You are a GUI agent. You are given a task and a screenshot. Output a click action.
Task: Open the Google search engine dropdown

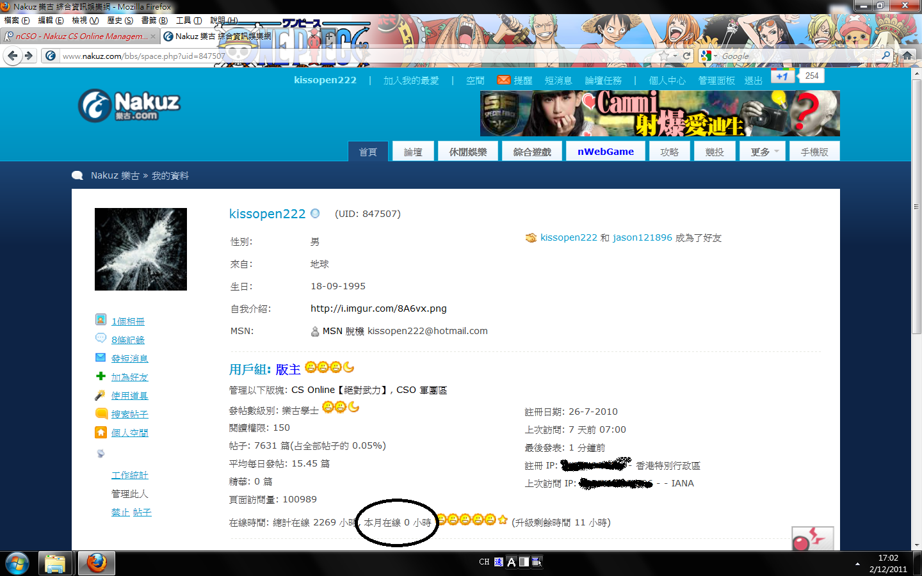(x=709, y=56)
